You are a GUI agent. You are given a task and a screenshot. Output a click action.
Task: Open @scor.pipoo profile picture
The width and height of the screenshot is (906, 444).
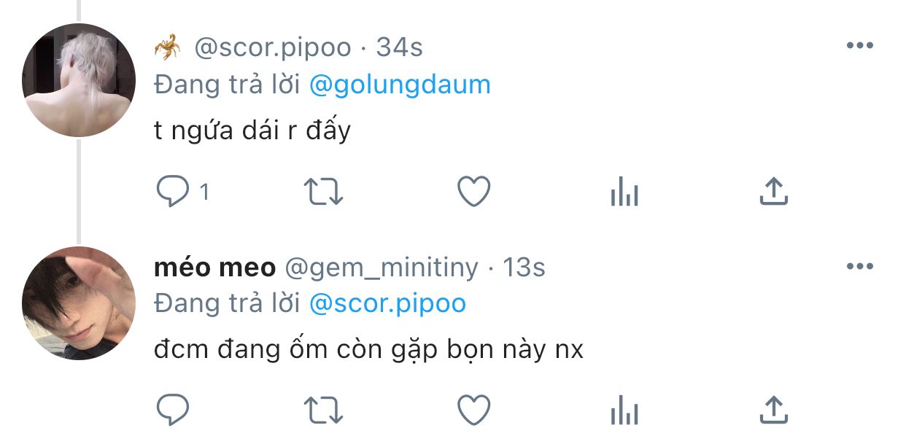(x=79, y=80)
